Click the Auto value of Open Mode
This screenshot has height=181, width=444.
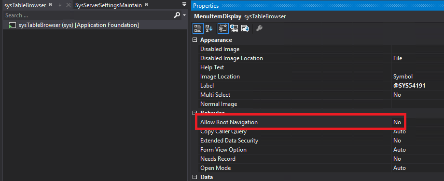coord(400,168)
